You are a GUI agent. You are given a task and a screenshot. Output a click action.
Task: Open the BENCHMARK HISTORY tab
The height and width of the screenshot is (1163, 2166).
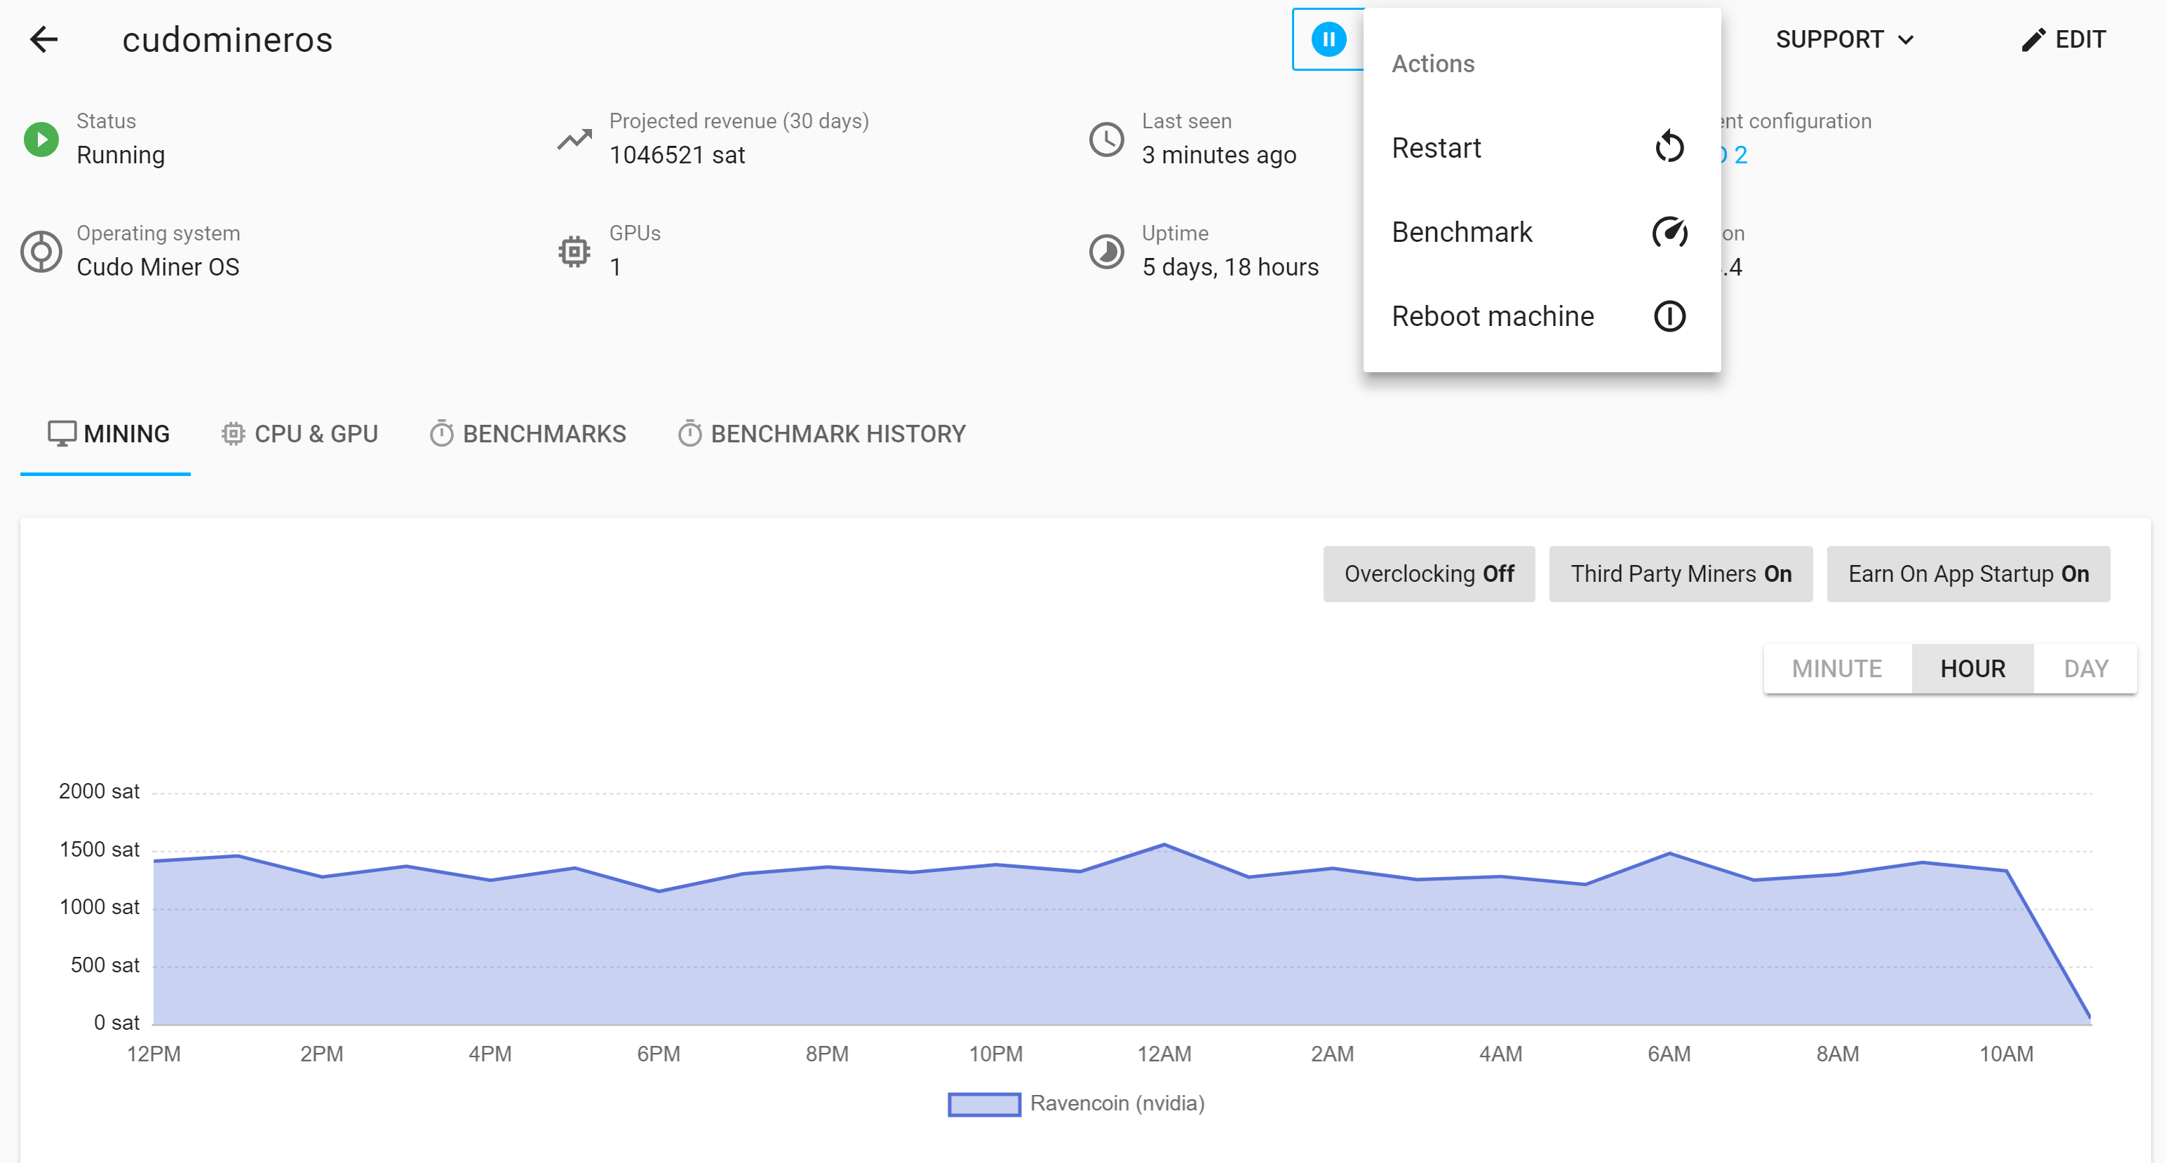pos(821,434)
